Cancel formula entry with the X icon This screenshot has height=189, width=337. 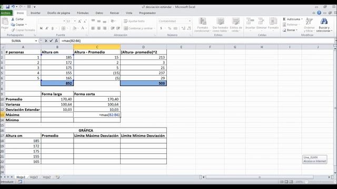[46, 41]
